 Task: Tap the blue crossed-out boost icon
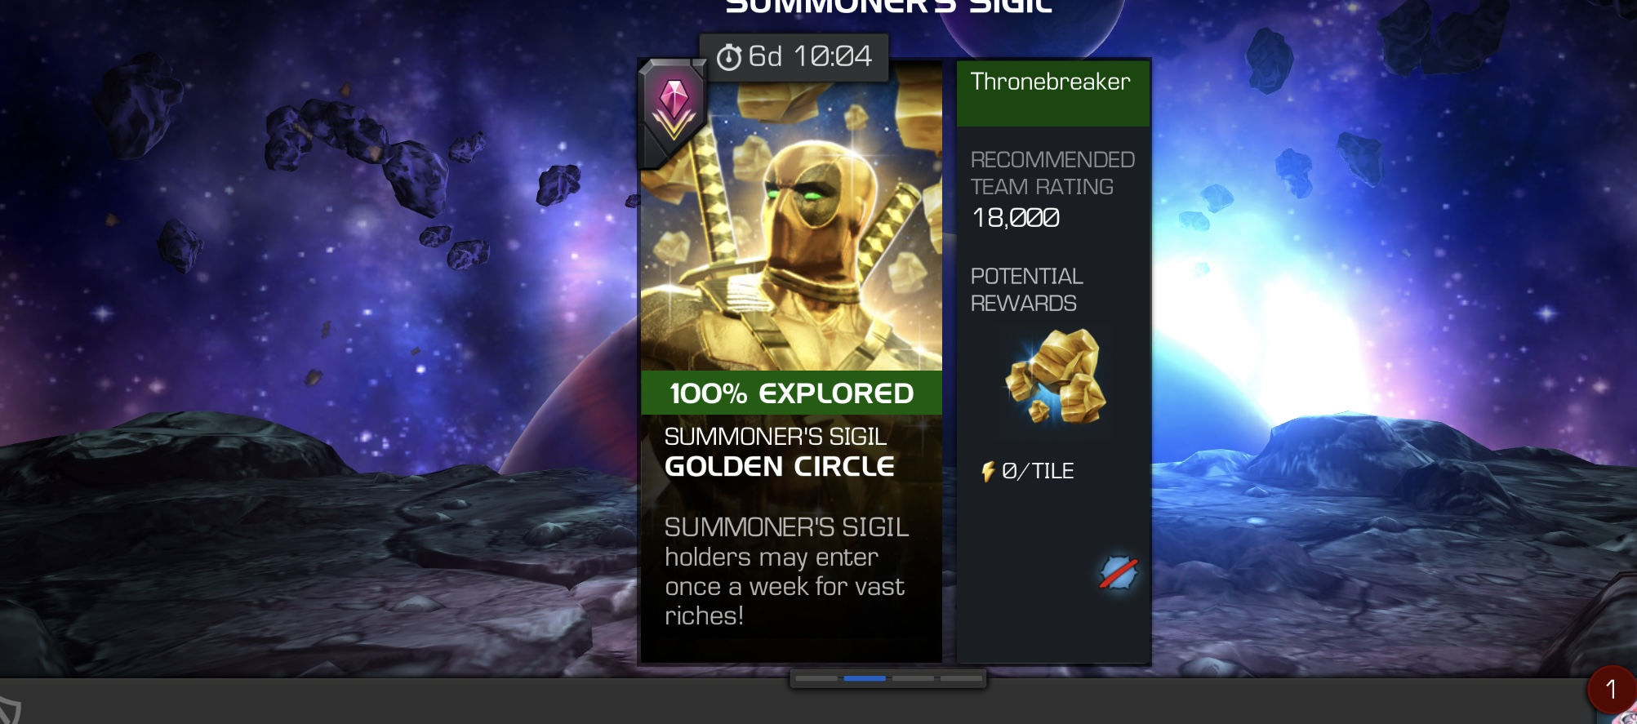(x=1118, y=573)
